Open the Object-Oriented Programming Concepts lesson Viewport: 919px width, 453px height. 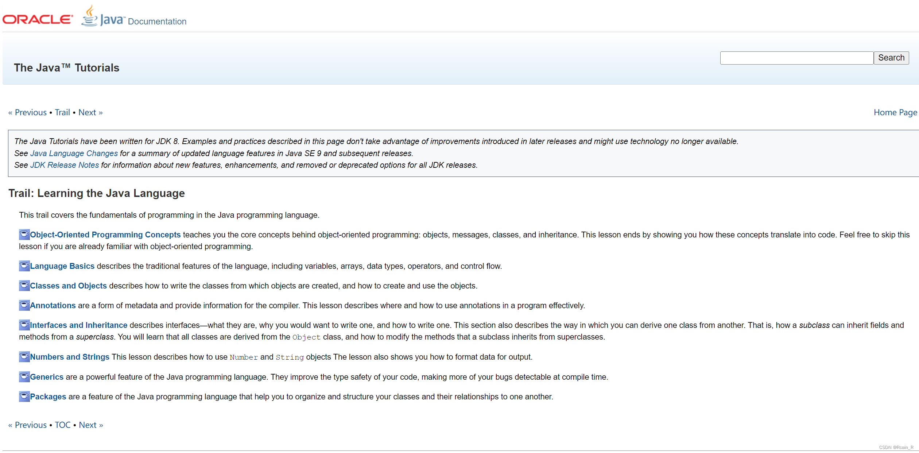coord(105,235)
